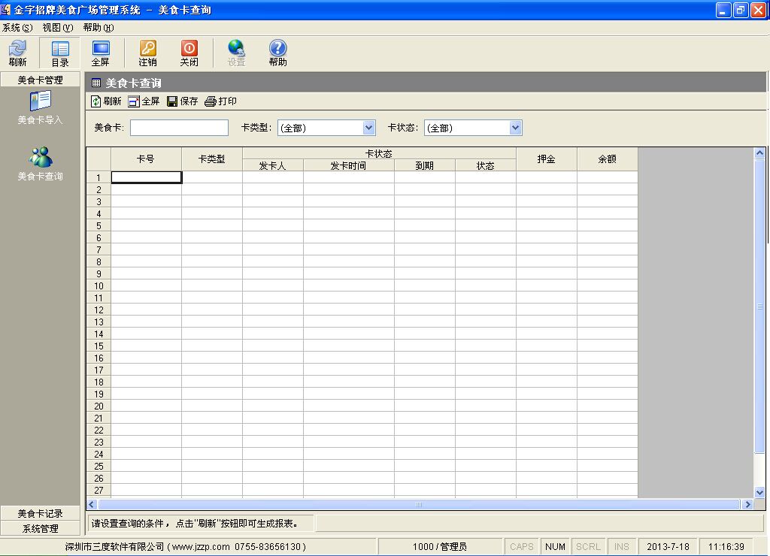
Task: Click the grid's horizontal scrollbar thumb
Action: pos(419,504)
